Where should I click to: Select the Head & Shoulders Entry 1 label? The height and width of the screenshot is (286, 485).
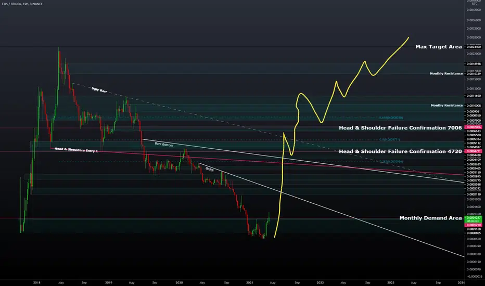tap(76, 150)
